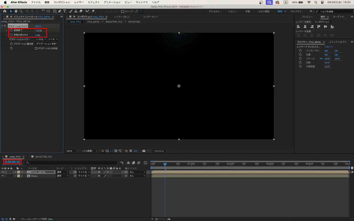Toggle motion blur icon in timeline header
This screenshot has height=221, width=354.
point(139,163)
